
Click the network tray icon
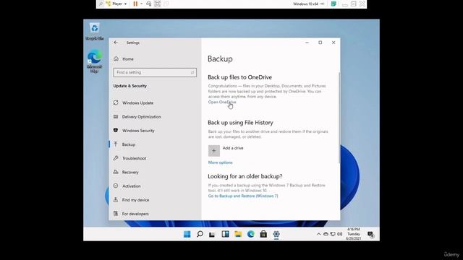point(333,234)
